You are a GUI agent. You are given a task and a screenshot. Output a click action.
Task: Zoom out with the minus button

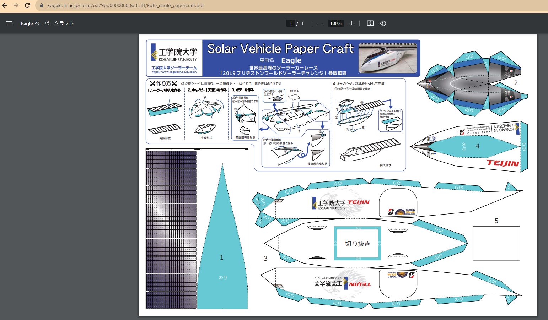[320, 23]
